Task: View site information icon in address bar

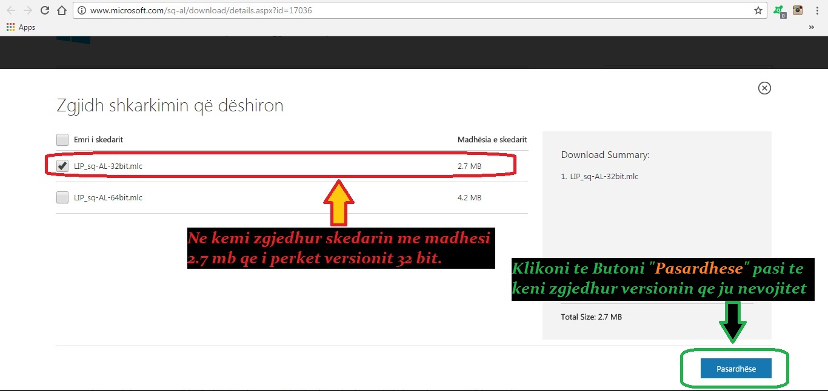Action: click(82, 10)
